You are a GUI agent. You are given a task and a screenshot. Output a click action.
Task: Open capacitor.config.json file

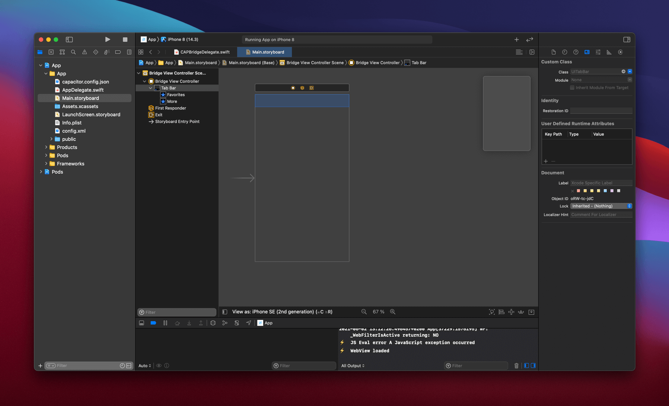click(x=85, y=82)
